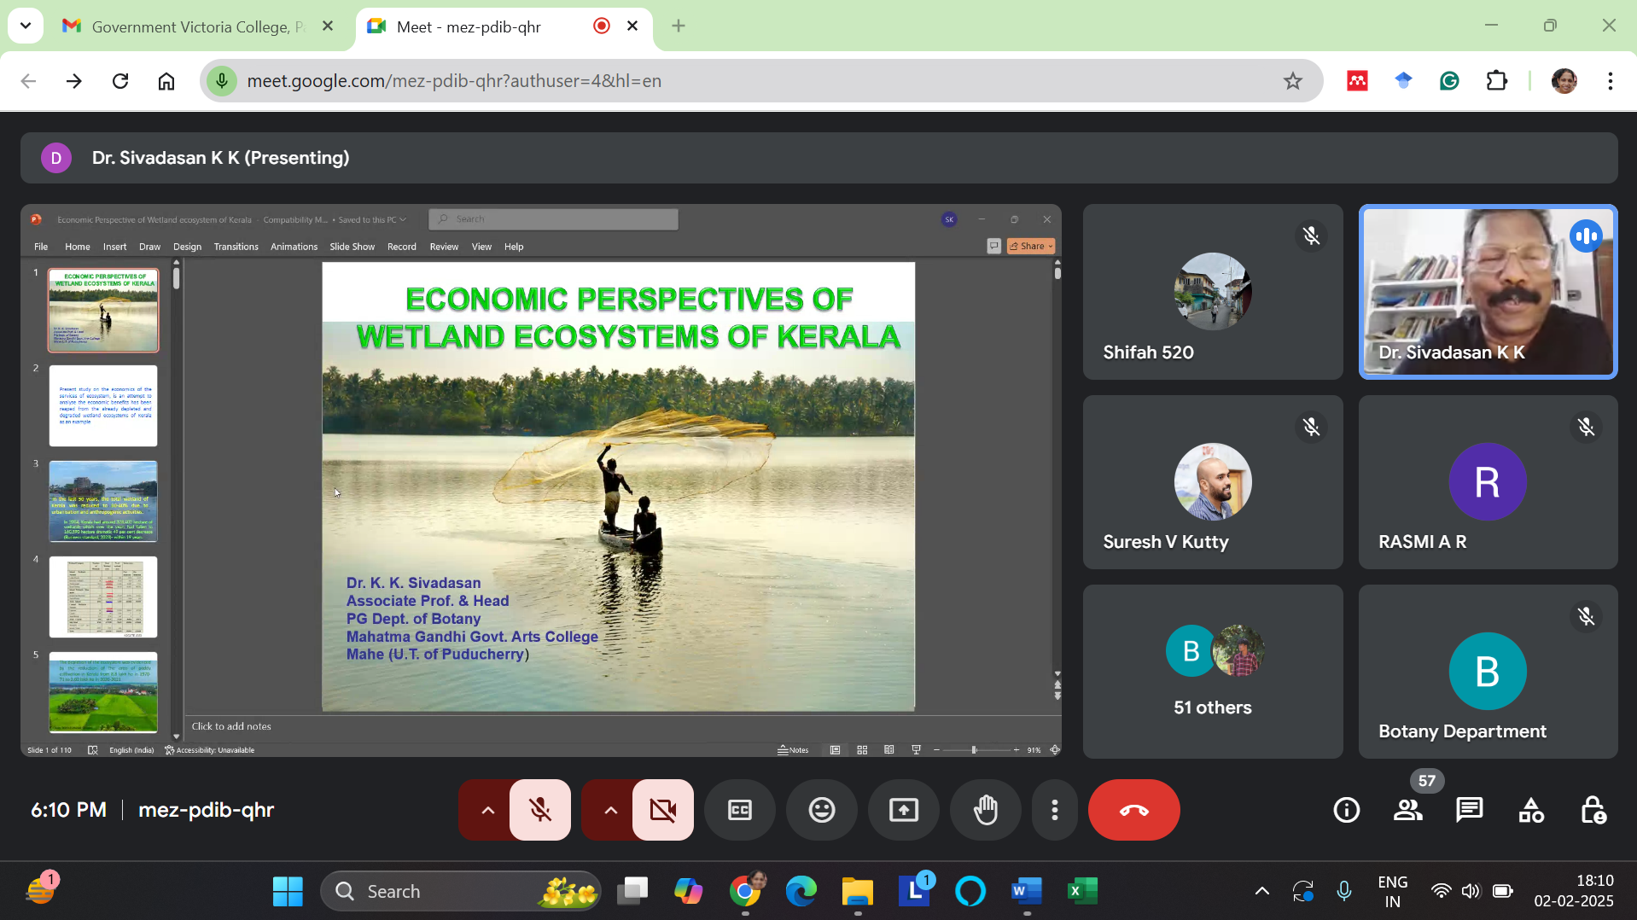The image size is (1637, 920).
Task: Toggle the muted microphone button
Action: (x=540, y=810)
